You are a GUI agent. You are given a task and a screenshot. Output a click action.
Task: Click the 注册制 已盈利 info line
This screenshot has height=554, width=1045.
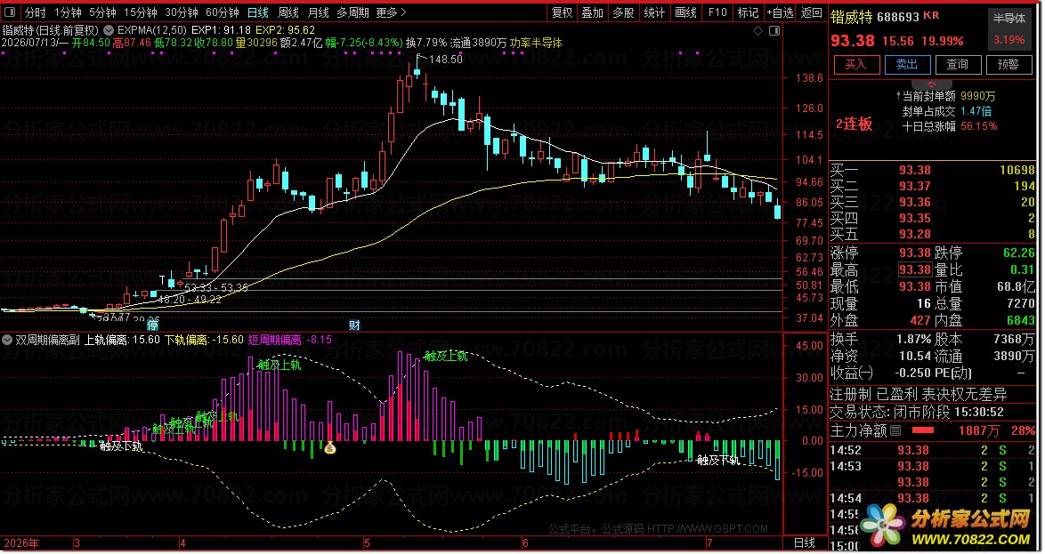(x=919, y=395)
